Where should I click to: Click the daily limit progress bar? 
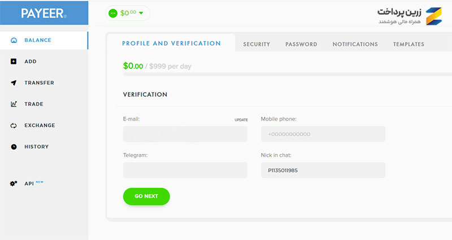(282, 74)
